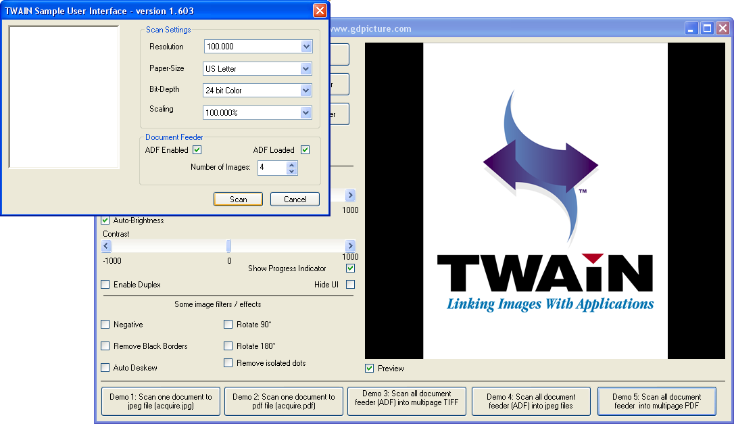734x424 pixels.
Task: Toggle the Auto-Brightness checkbox
Action: pos(105,220)
